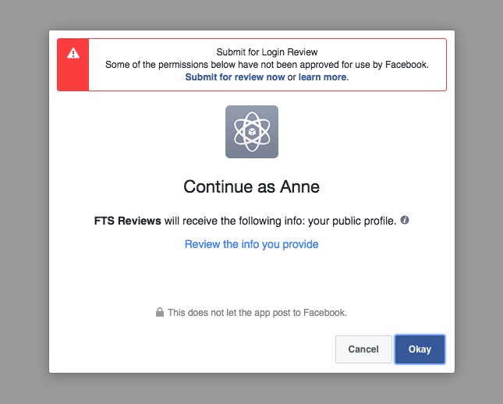
Task: Click the "does not let the app post" note
Action: tap(257, 313)
